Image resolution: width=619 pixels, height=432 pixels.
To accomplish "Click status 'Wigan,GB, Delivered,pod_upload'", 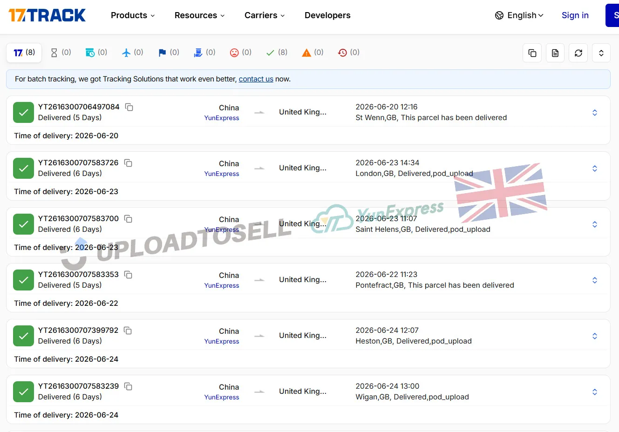I will (x=412, y=397).
